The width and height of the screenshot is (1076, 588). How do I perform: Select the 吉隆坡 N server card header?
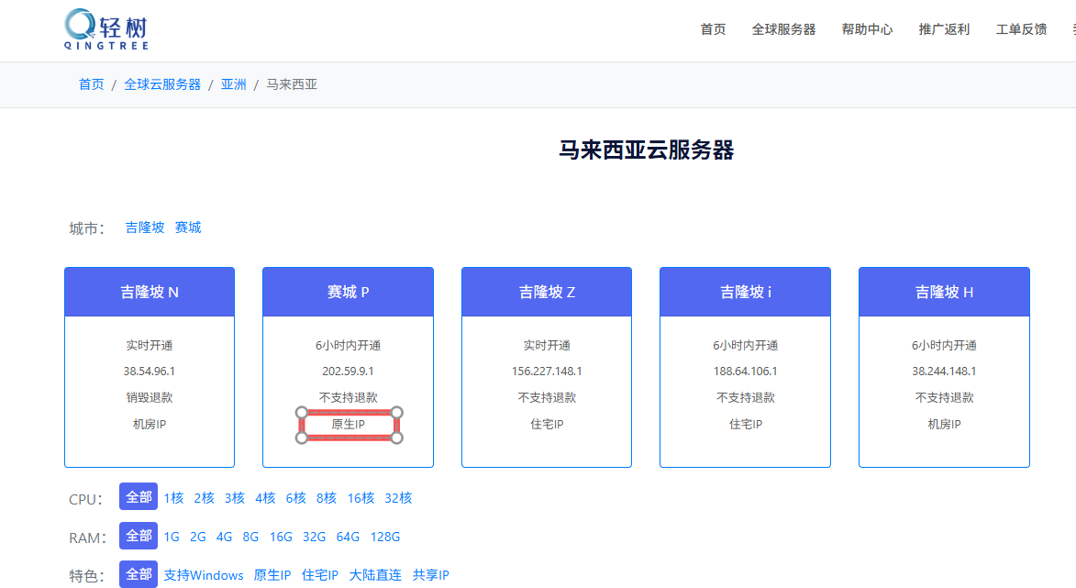[150, 292]
